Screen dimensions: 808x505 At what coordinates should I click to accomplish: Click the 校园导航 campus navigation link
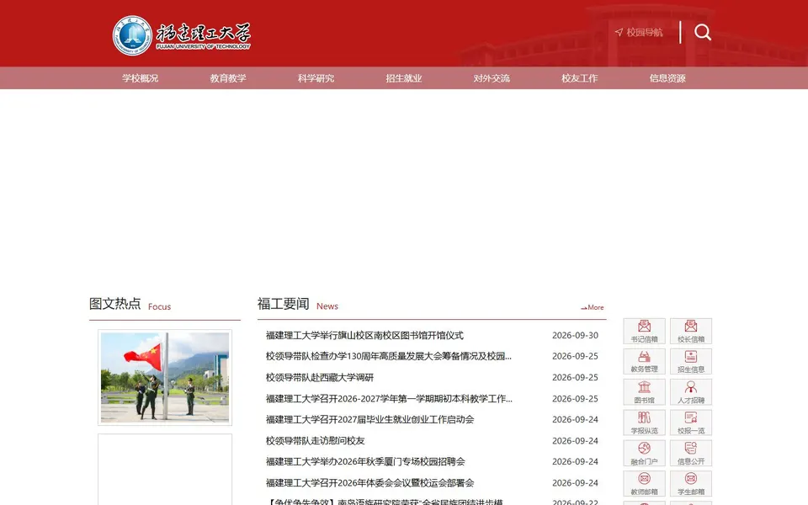pyautogui.click(x=639, y=33)
